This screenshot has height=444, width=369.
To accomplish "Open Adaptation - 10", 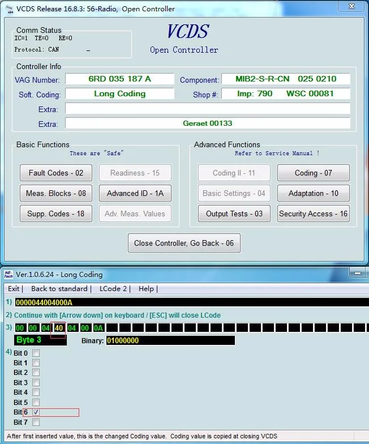I will pyautogui.click(x=314, y=193).
